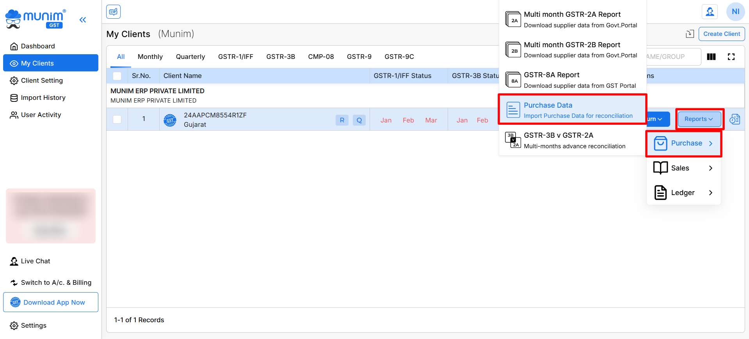The height and width of the screenshot is (339, 749).
Task: Click the notes icon in top bar
Action: point(113,12)
